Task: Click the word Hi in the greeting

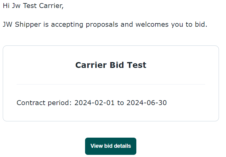Action: click(6, 6)
